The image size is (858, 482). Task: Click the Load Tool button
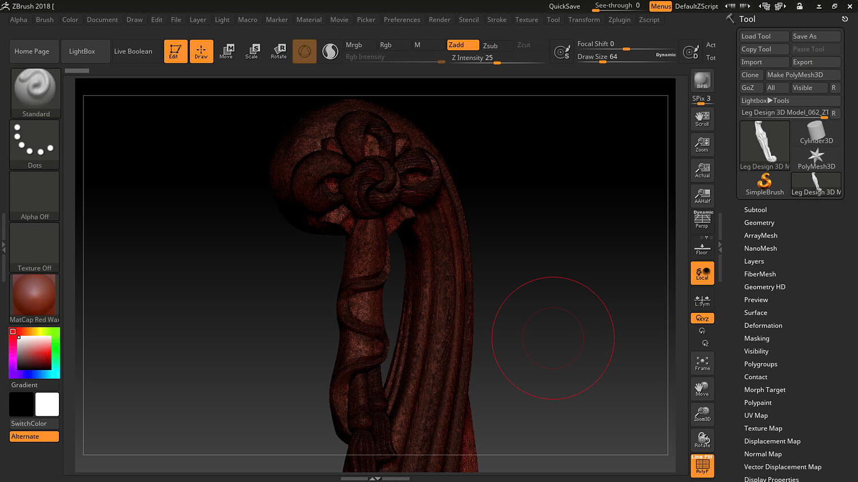[x=764, y=37]
